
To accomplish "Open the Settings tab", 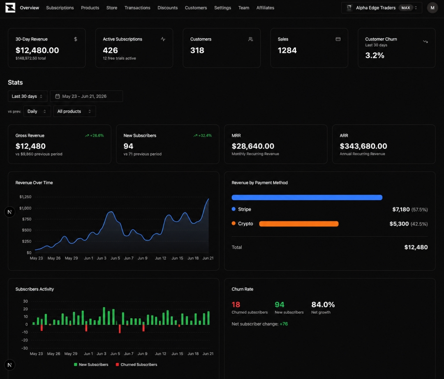I will [222, 8].
